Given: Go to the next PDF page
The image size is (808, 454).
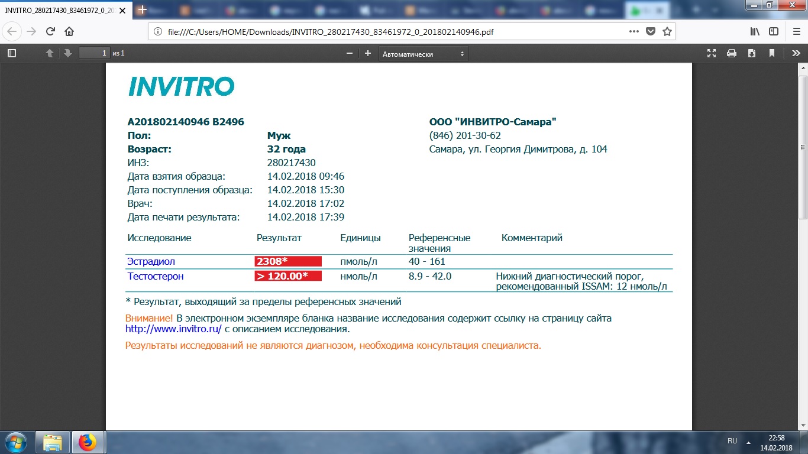Looking at the screenshot, I should tap(68, 53).
